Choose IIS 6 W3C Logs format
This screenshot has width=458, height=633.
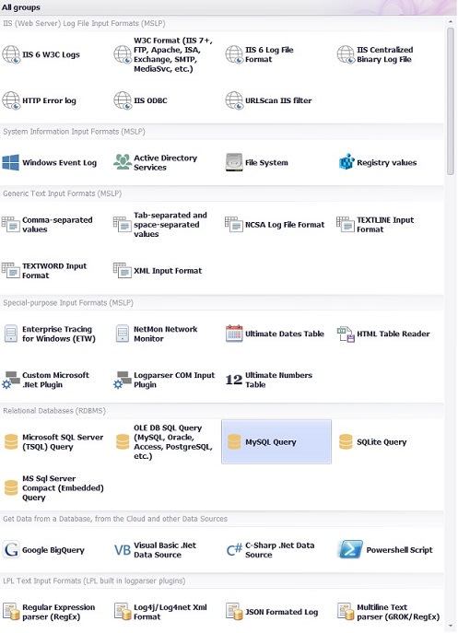point(42,54)
